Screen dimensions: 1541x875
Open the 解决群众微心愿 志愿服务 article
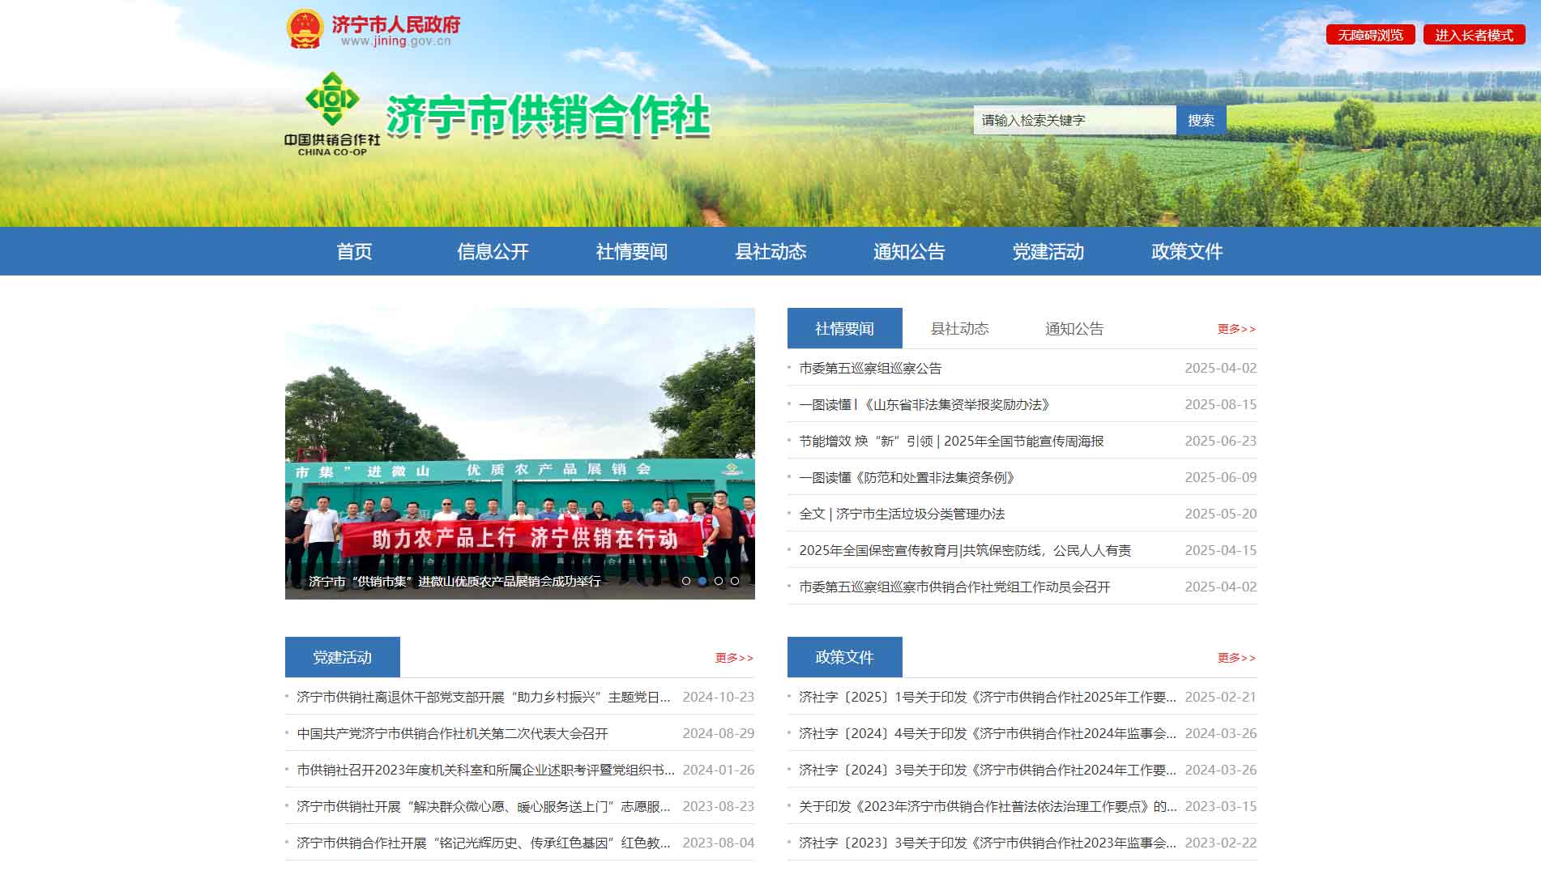(484, 806)
